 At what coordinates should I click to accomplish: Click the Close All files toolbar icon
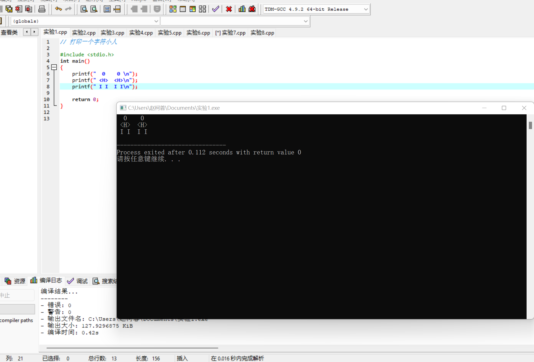(x=28, y=9)
